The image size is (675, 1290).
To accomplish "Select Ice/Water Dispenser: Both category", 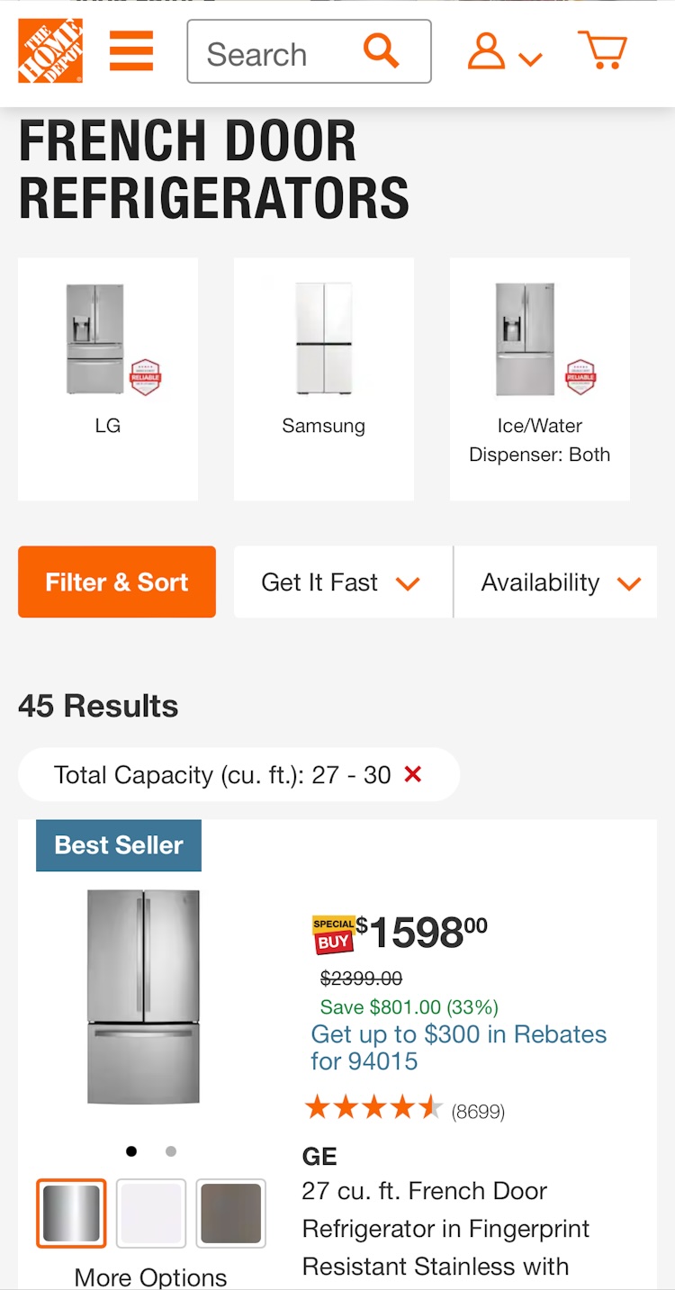I will [540, 378].
